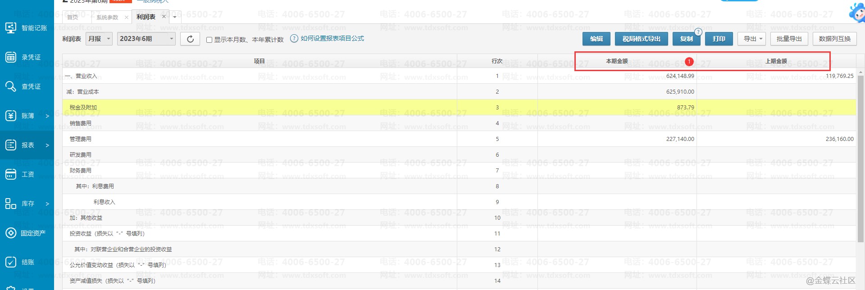Switch to the 首页 tab
Screen dimensions: 865x290
point(73,17)
